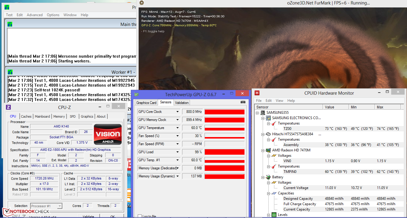
Task: Click the Worker #1 child window icon
Action: point(10,72)
